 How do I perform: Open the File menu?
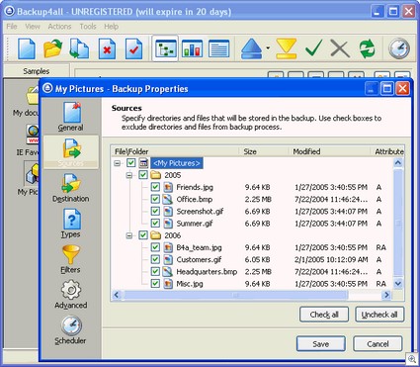click(12, 27)
